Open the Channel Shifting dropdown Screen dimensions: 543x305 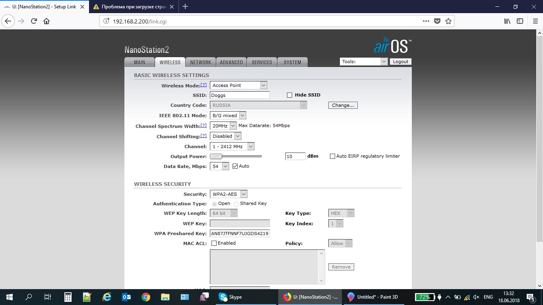tap(225, 136)
